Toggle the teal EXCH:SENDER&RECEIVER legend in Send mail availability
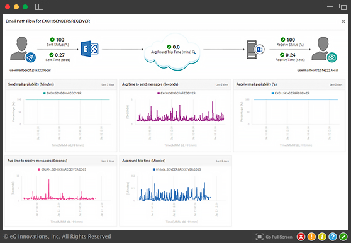Screen dimensions: 351x243 click(62, 93)
